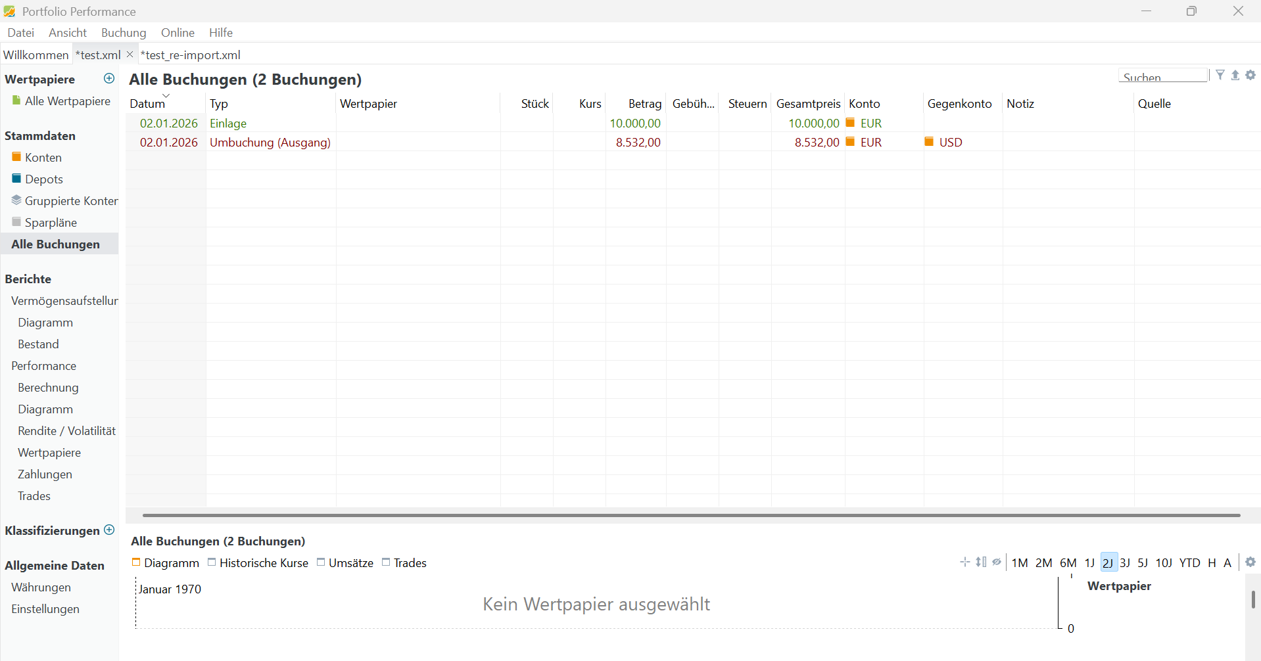The width and height of the screenshot is (1261, 661).
Task: Click the chart scale adjustment icon
Action: [981, 562]
